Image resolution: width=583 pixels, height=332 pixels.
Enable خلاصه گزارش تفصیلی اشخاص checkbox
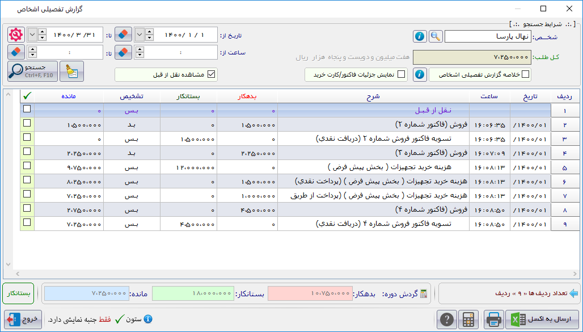(x=525, y=74)
